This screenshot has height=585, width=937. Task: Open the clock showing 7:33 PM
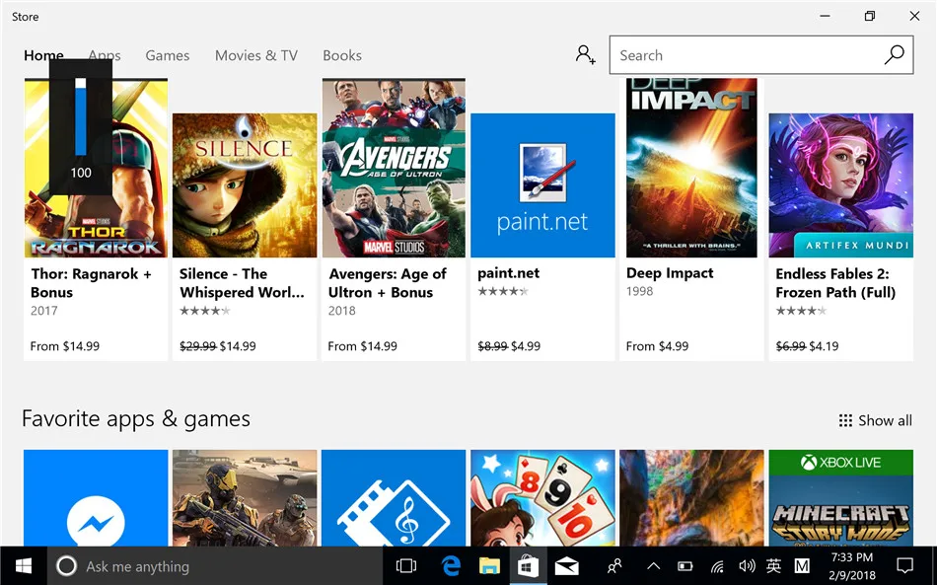click(x=851, y=566)
